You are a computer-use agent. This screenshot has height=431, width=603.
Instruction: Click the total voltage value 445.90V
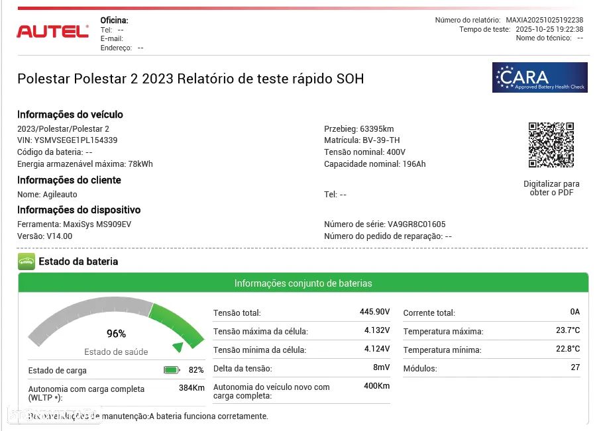[374, 312]
